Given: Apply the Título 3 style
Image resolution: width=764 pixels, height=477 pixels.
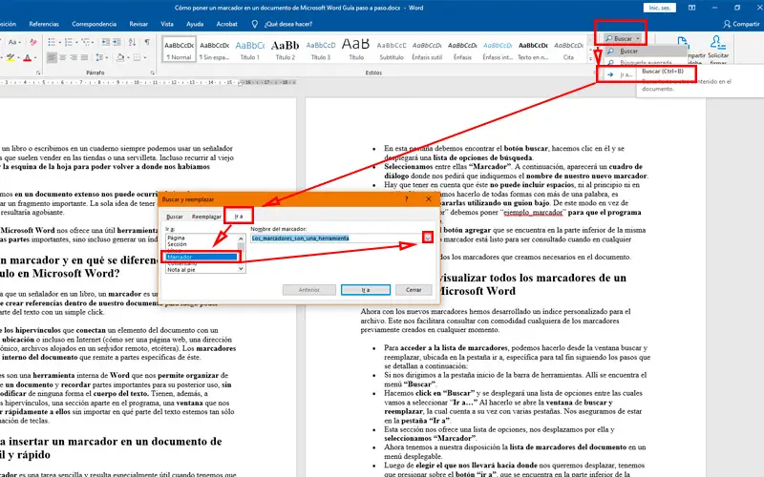Looking at the screenshot, I should [321, 50].
